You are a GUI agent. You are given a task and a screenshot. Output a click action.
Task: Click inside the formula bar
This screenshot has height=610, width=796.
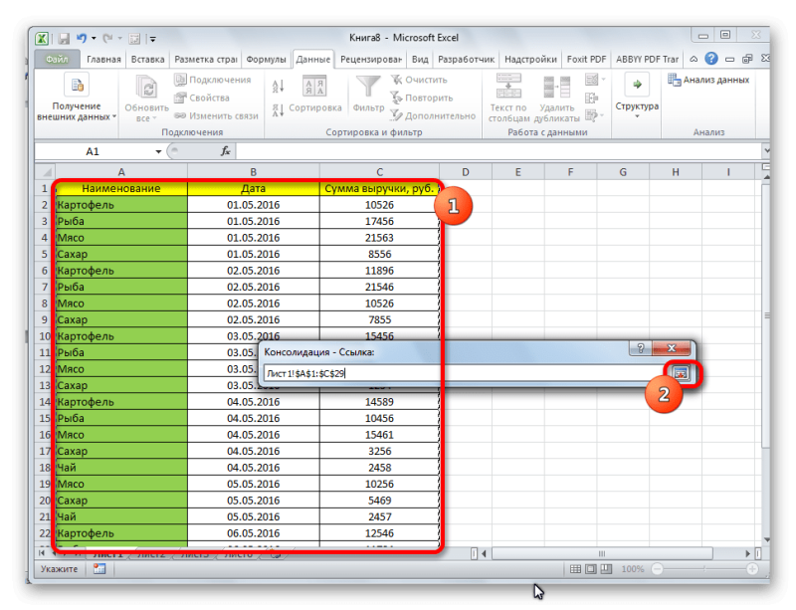(x=499, y=151)
